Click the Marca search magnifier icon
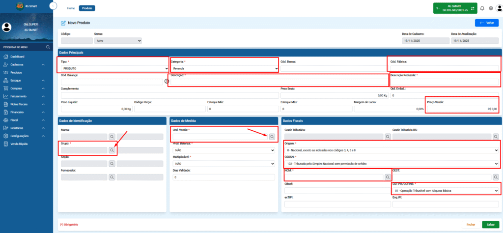Screen dimensions: 503x233 tap(112, 137)
